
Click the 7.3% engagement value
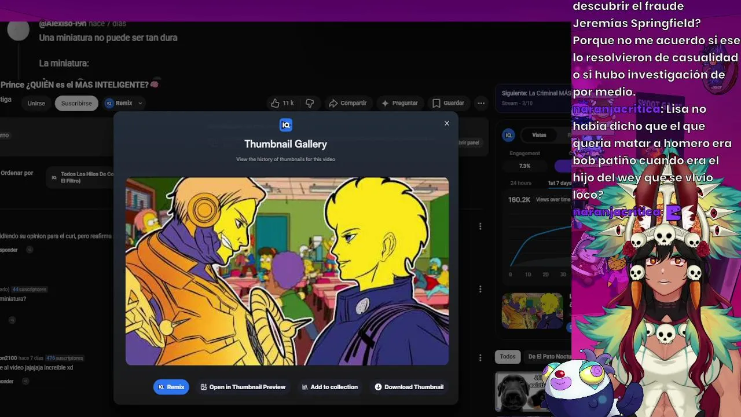tap(524, 166)
